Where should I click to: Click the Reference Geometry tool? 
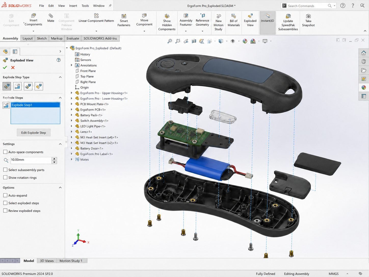tap(202, 20)
